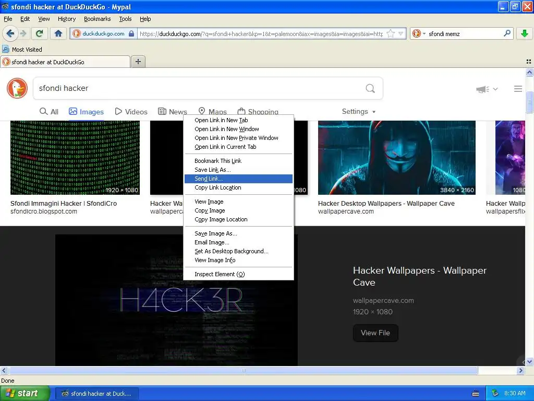Click the toolbar search box with sfondi memz

coord(463,33)
